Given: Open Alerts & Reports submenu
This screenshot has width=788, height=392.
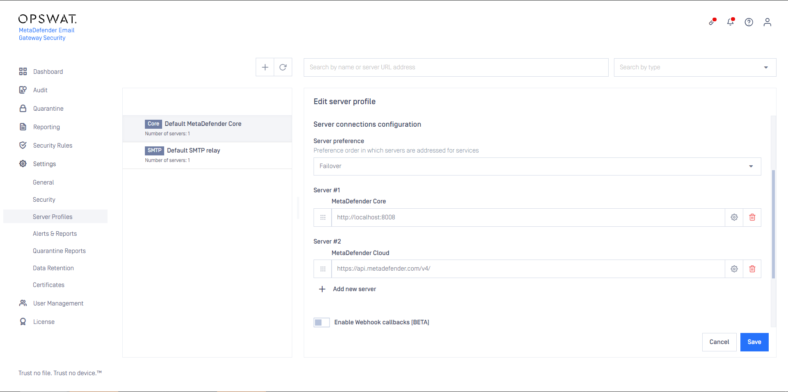Looking at the screenshot, I should 55,233.
